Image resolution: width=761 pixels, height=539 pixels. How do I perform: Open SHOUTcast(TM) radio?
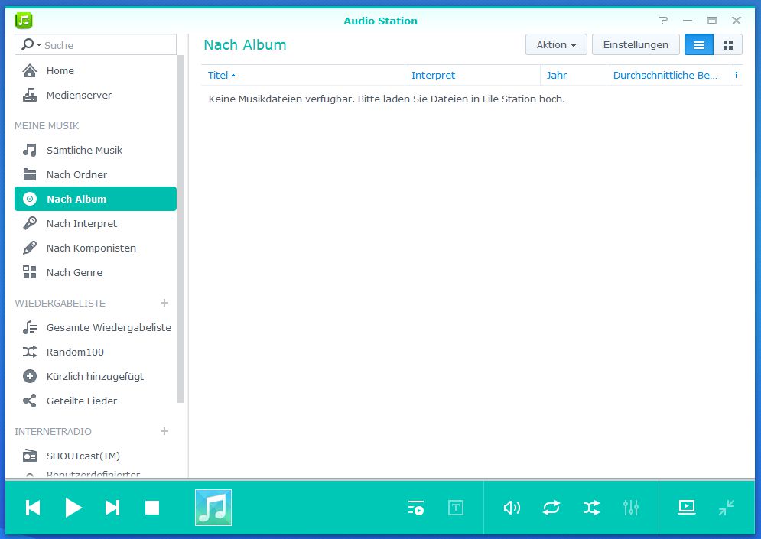click(96, 456)
